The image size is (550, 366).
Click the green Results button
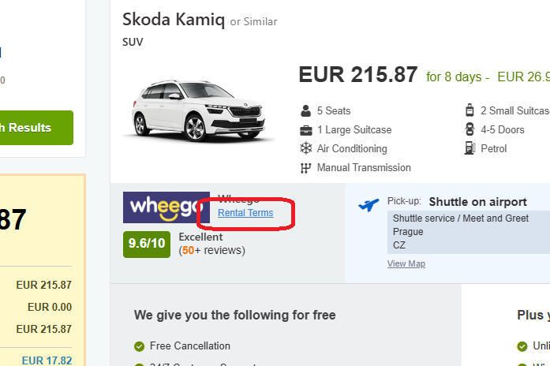pos(36,128)
